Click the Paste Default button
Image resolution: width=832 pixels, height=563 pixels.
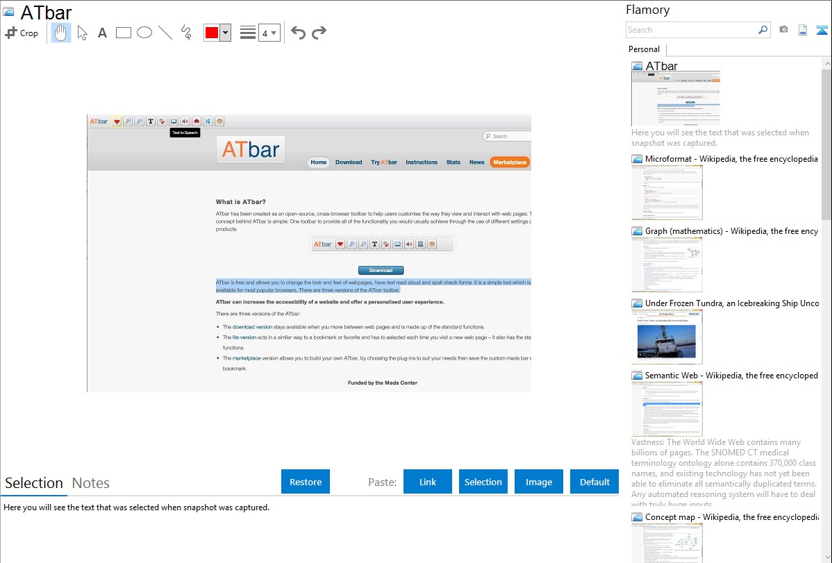(x=594, y=482)
